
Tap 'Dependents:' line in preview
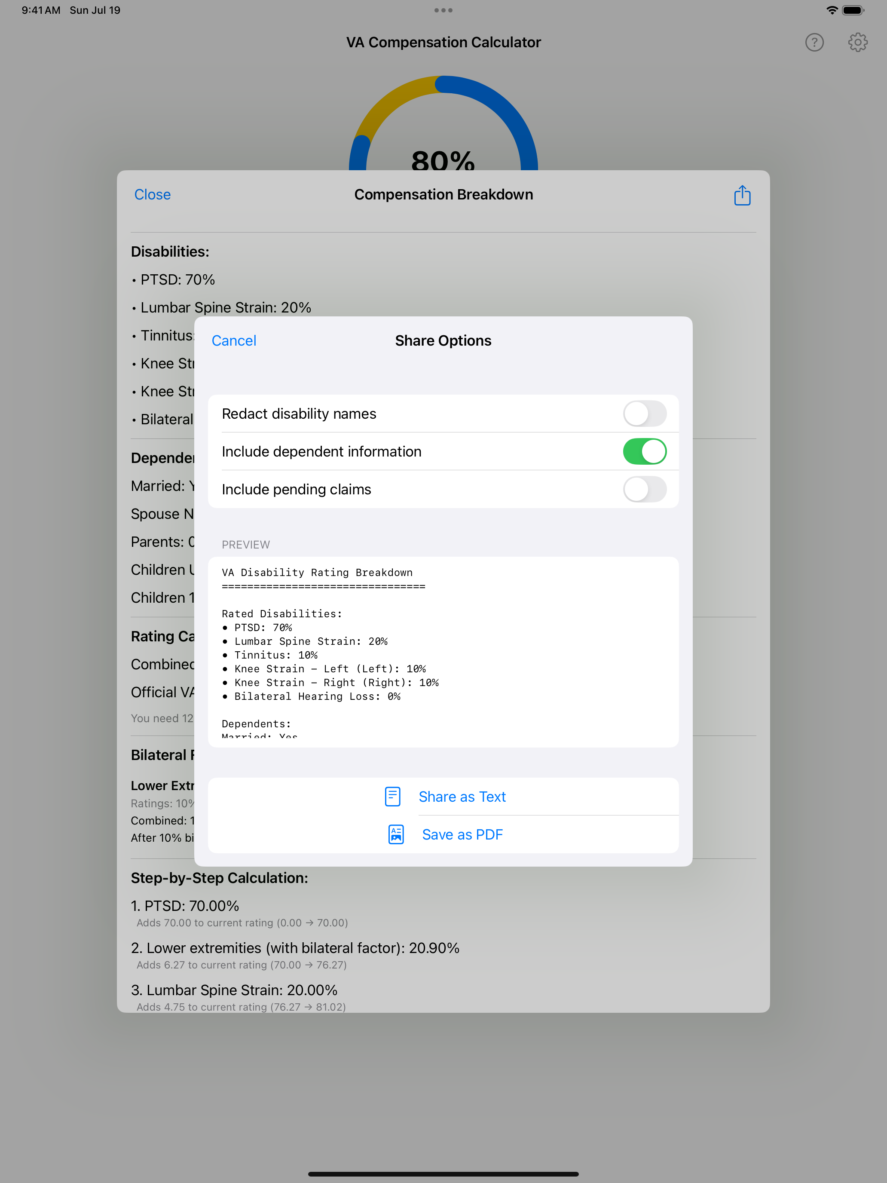256,723
